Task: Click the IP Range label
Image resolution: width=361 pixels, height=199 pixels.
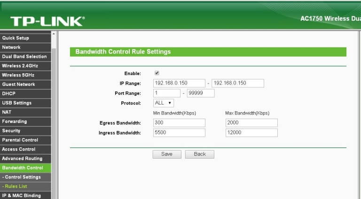Action: pos(130,84)
